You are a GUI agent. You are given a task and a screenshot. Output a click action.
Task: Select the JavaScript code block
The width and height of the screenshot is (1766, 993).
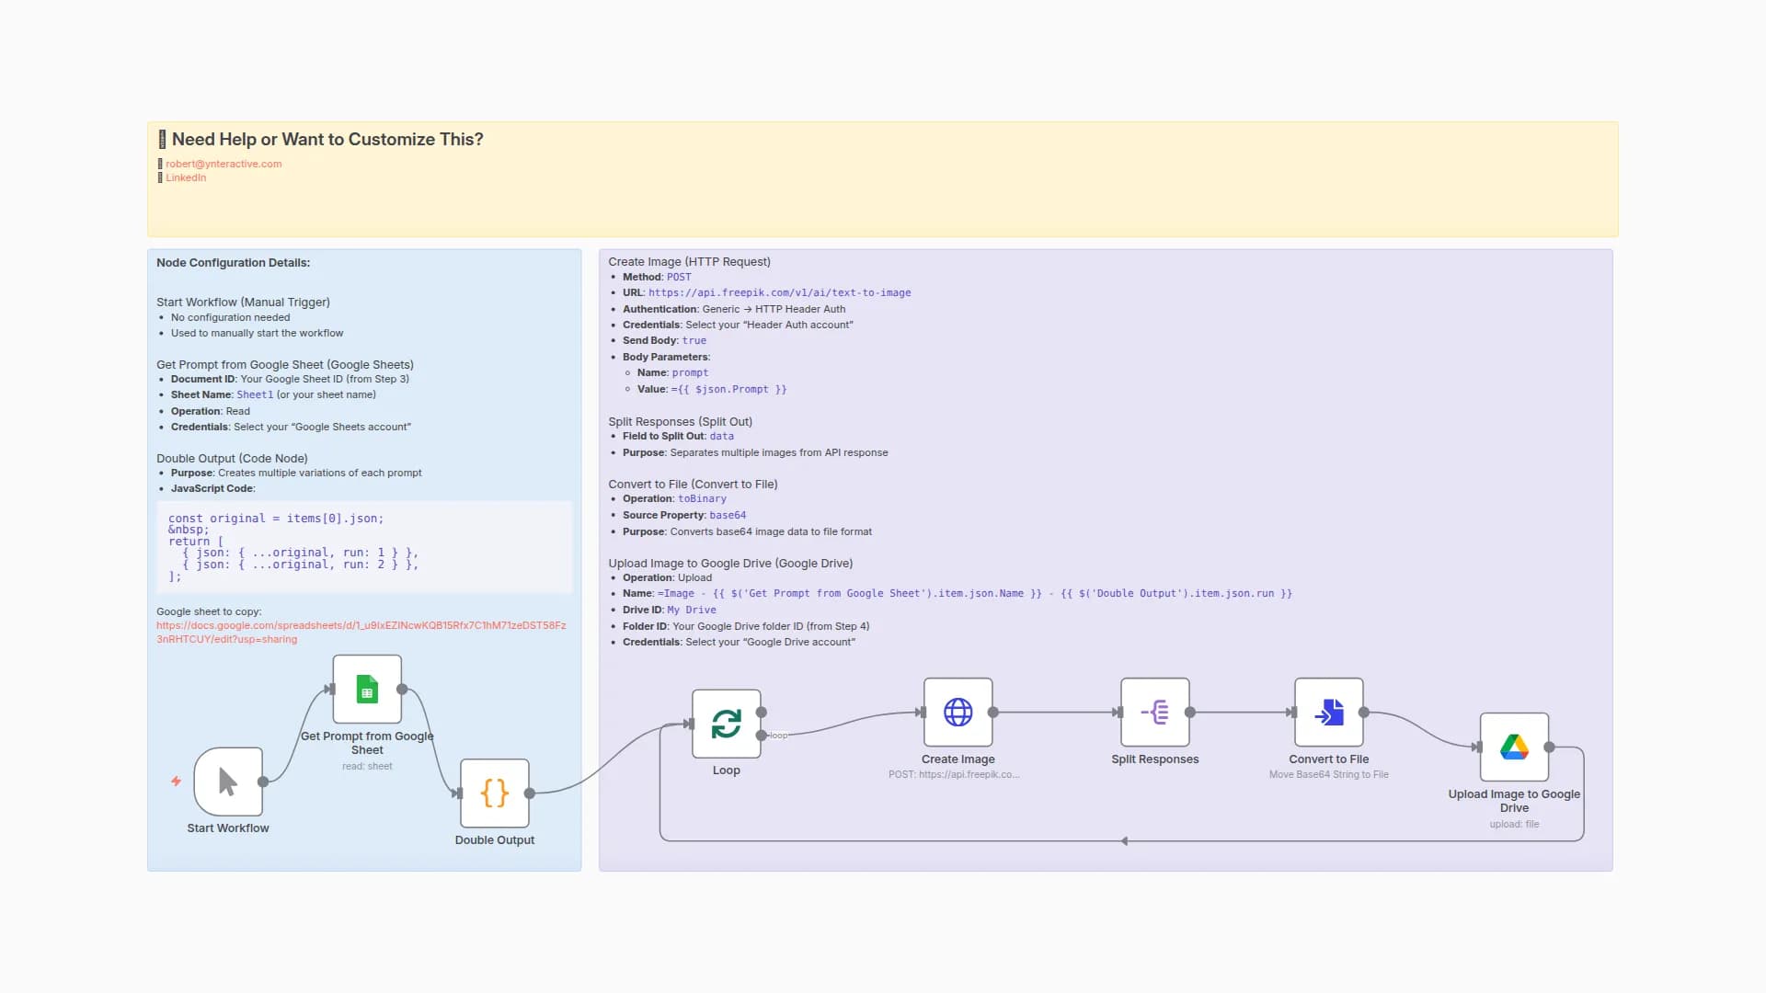click(x=361, y=547)
